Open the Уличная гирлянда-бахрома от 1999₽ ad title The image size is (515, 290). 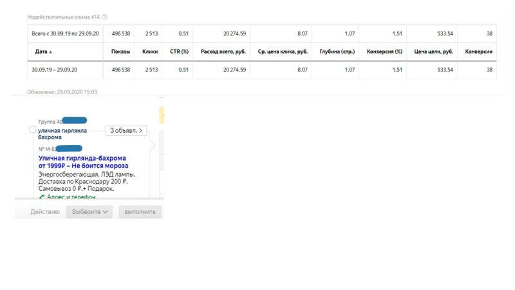coord(82,162)
